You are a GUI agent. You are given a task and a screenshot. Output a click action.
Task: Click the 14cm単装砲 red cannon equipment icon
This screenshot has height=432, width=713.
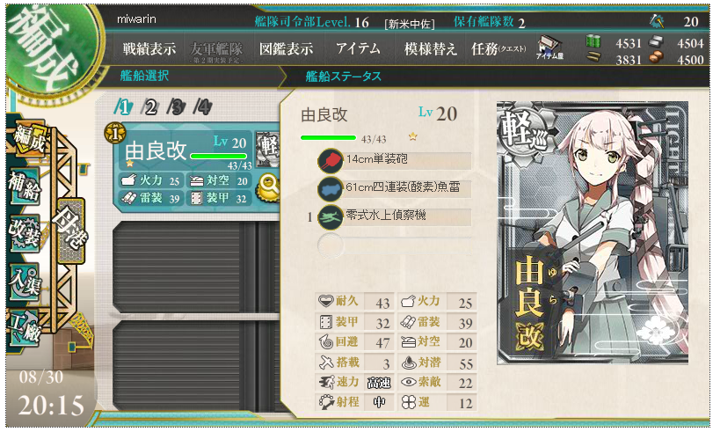(331, 161)
